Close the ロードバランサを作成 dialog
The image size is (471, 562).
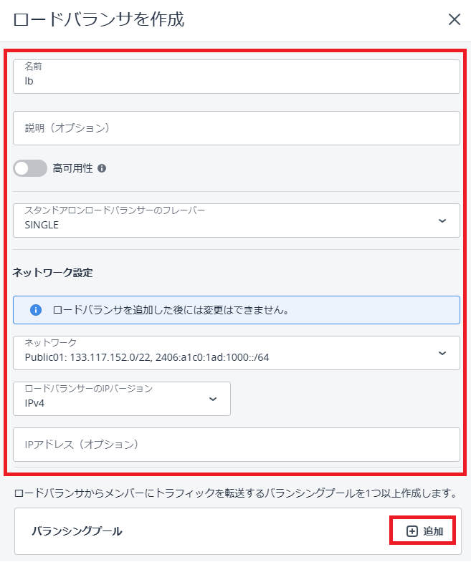click(454, 19)
